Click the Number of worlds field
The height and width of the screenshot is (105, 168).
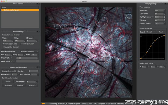point(33,71)
